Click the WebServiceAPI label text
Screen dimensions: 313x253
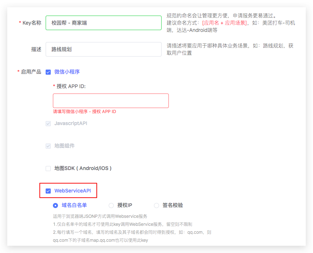tap(73, 191)
